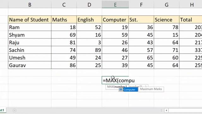Click the cell containing 'Shyam'
This screenshot has width=202, height=114.
(30, 35)
